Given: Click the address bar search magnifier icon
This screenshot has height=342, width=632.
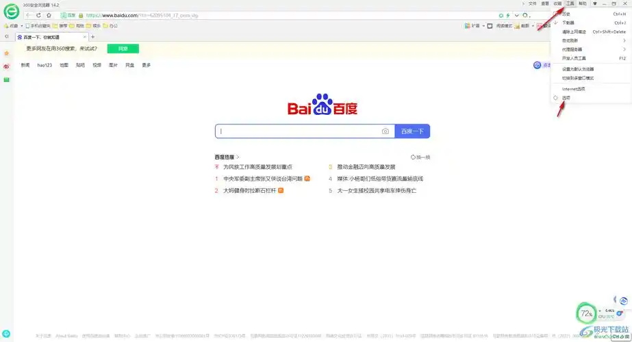Looking at the screenshot, I should click(x=525, y=15).
